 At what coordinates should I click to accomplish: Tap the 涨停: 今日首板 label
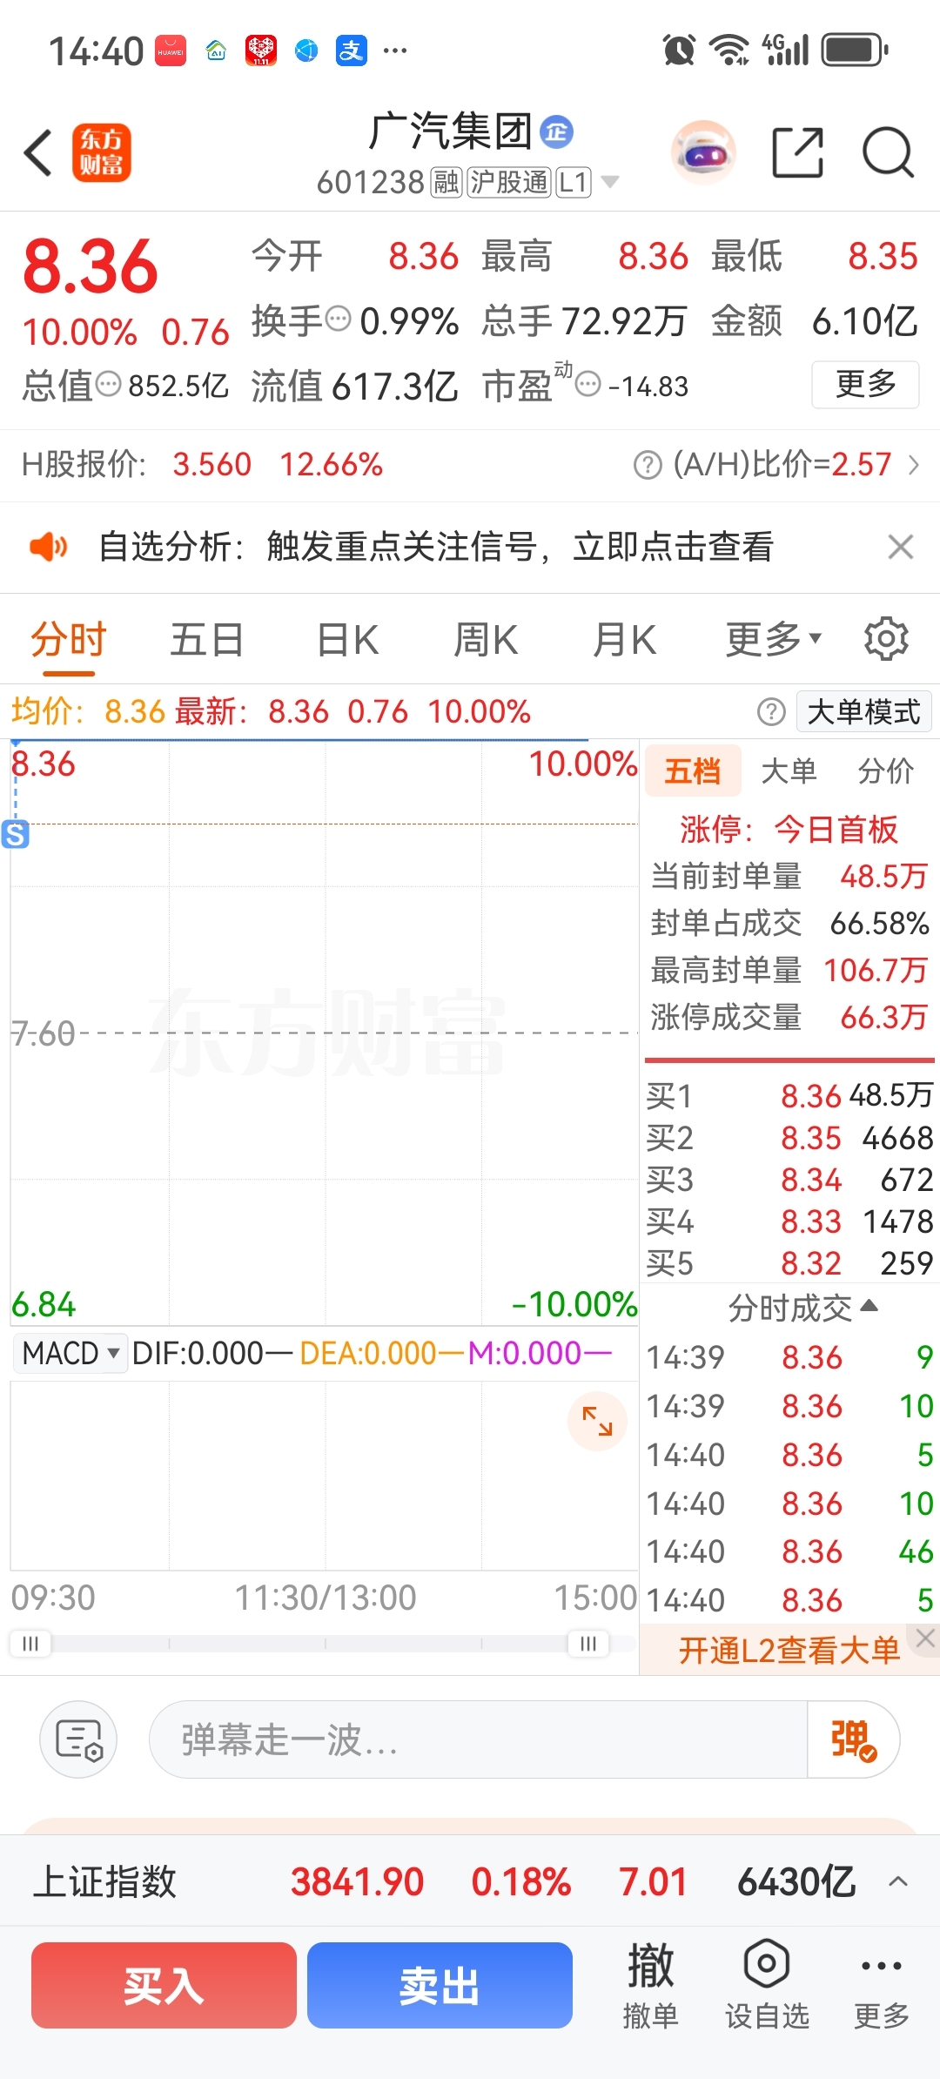click(789, 829)
